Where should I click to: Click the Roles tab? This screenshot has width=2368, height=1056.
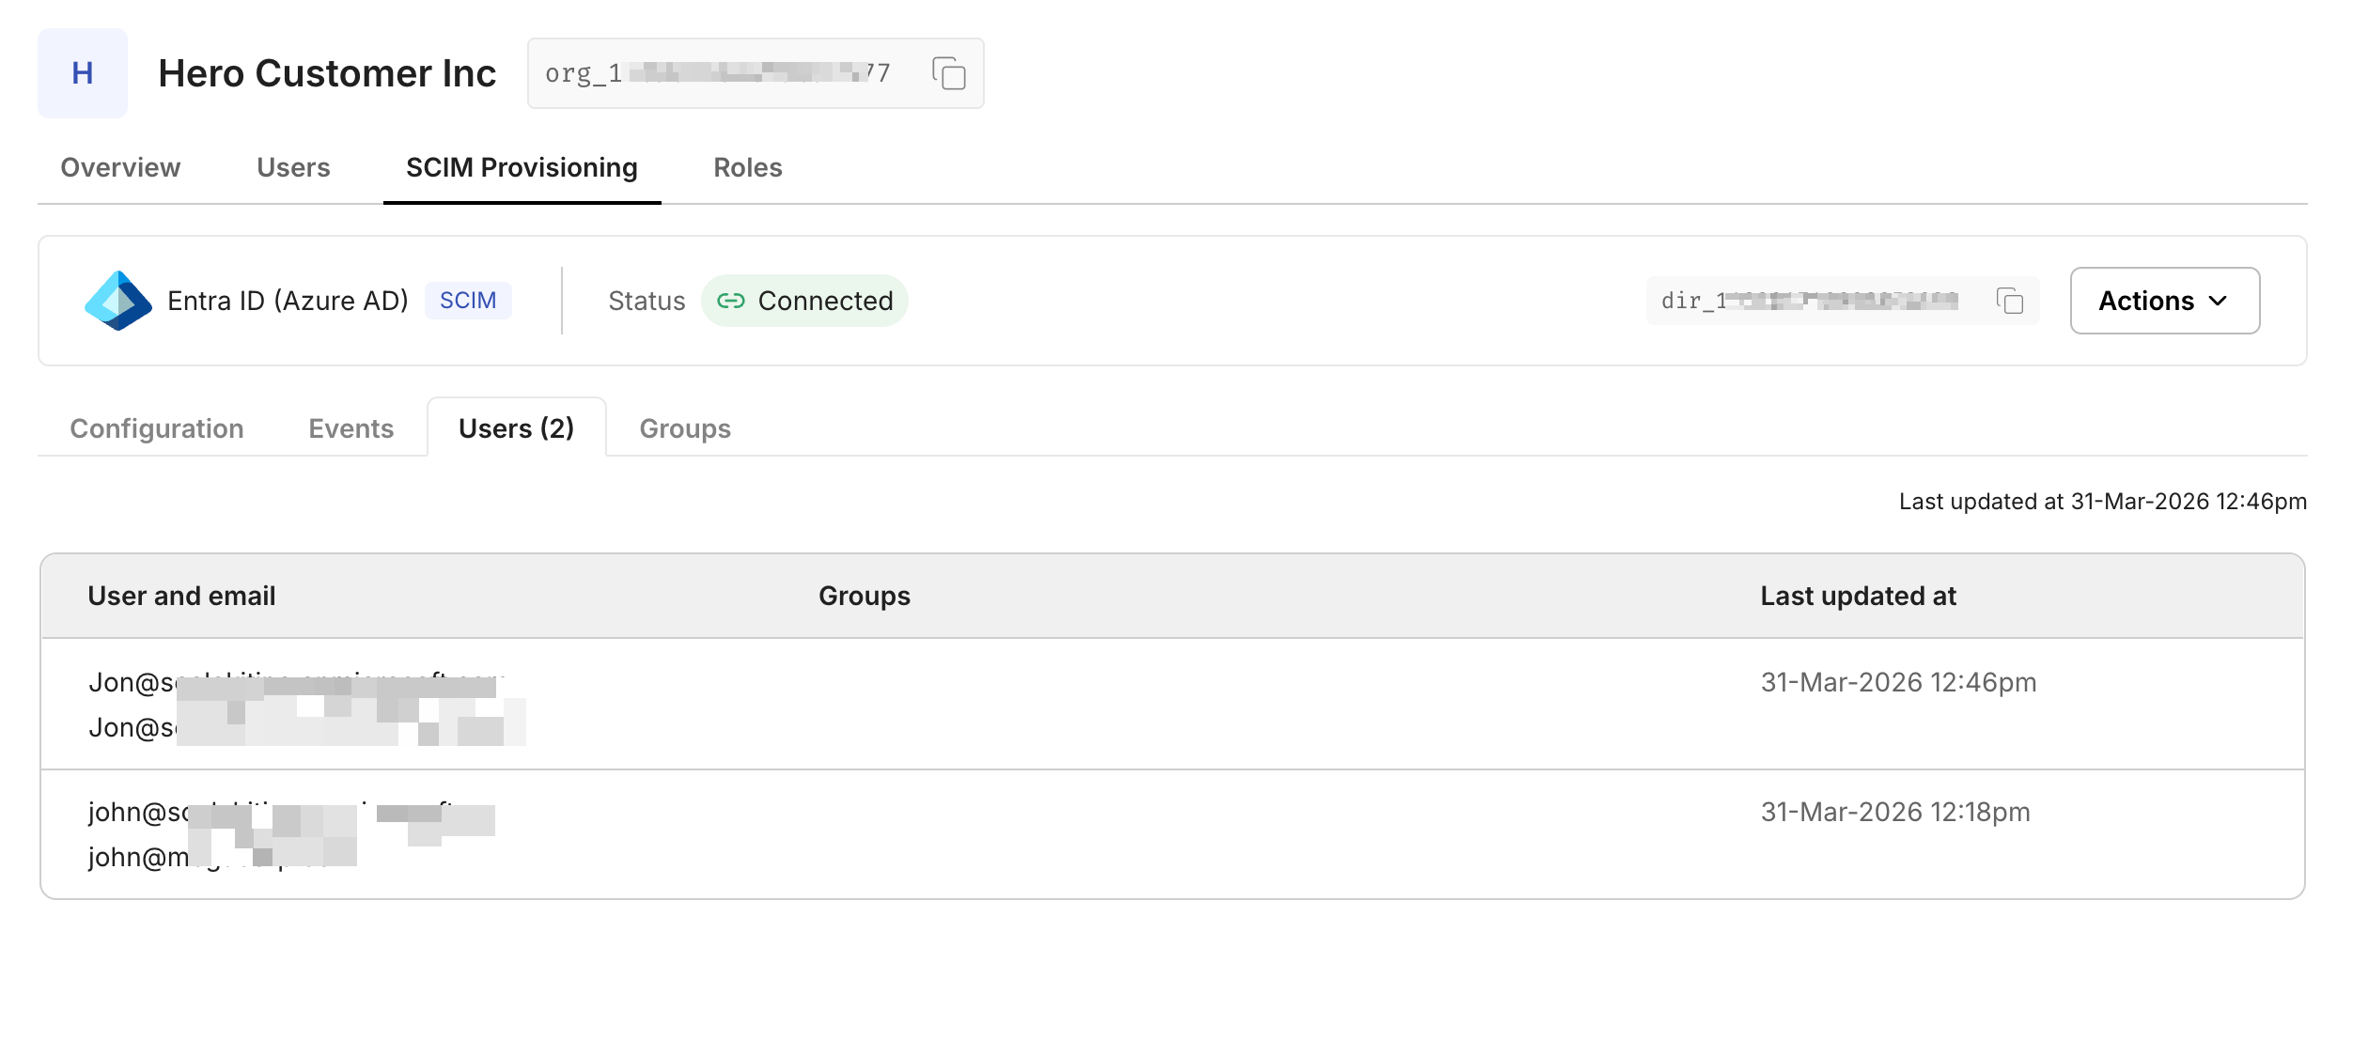747,167
